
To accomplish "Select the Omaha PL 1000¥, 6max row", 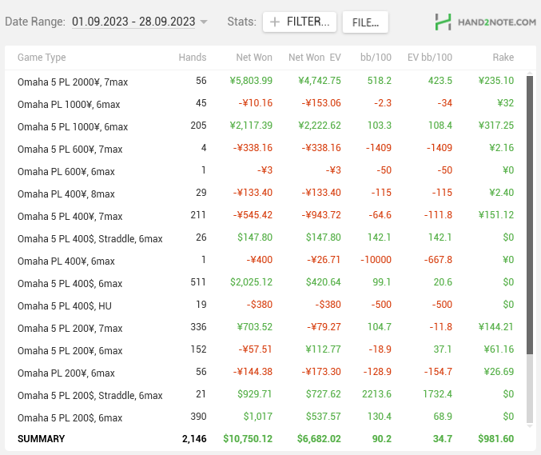I will [265, 104].
